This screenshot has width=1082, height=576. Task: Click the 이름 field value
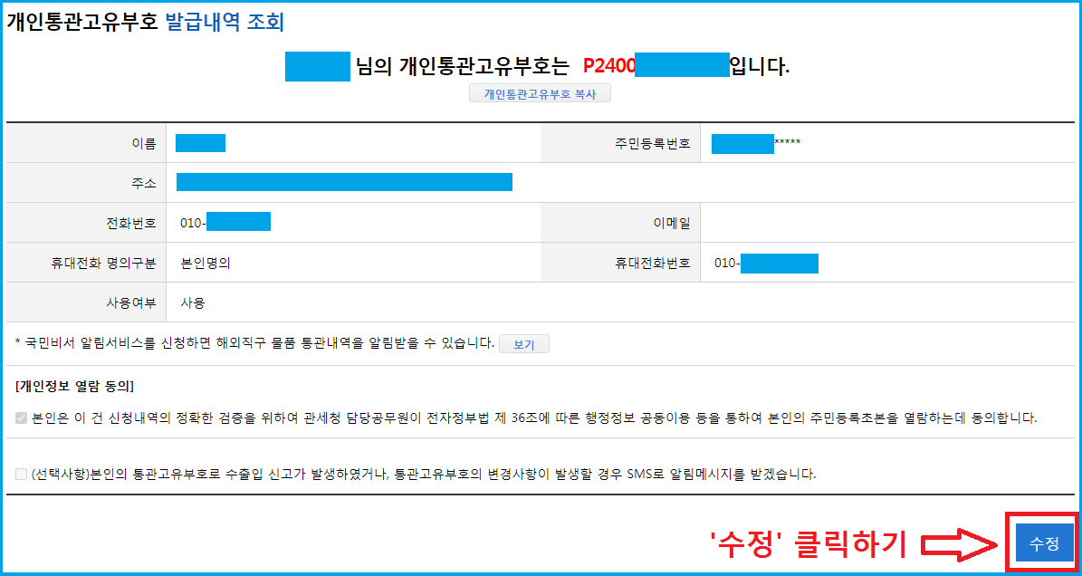pos(201,142)
